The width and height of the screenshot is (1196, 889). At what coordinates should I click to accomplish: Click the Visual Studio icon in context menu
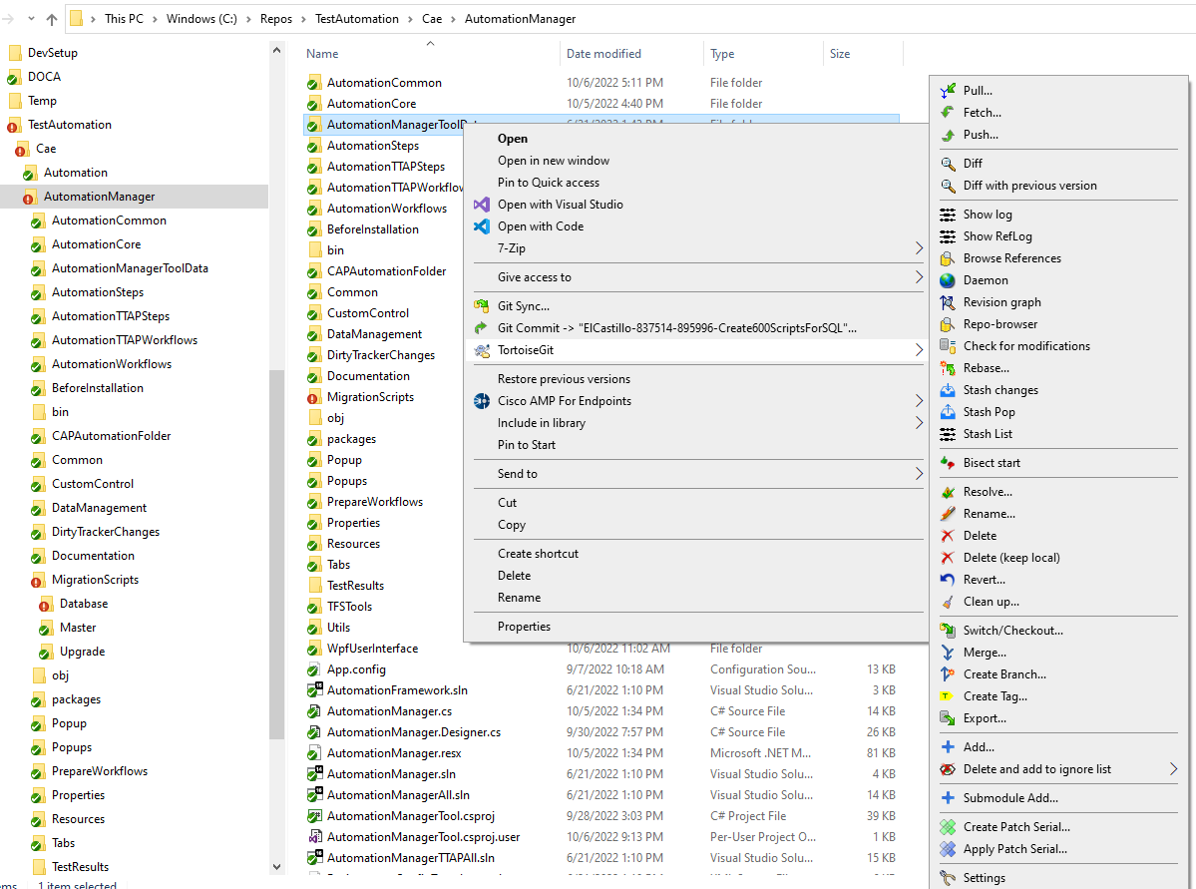click(482, 205)
